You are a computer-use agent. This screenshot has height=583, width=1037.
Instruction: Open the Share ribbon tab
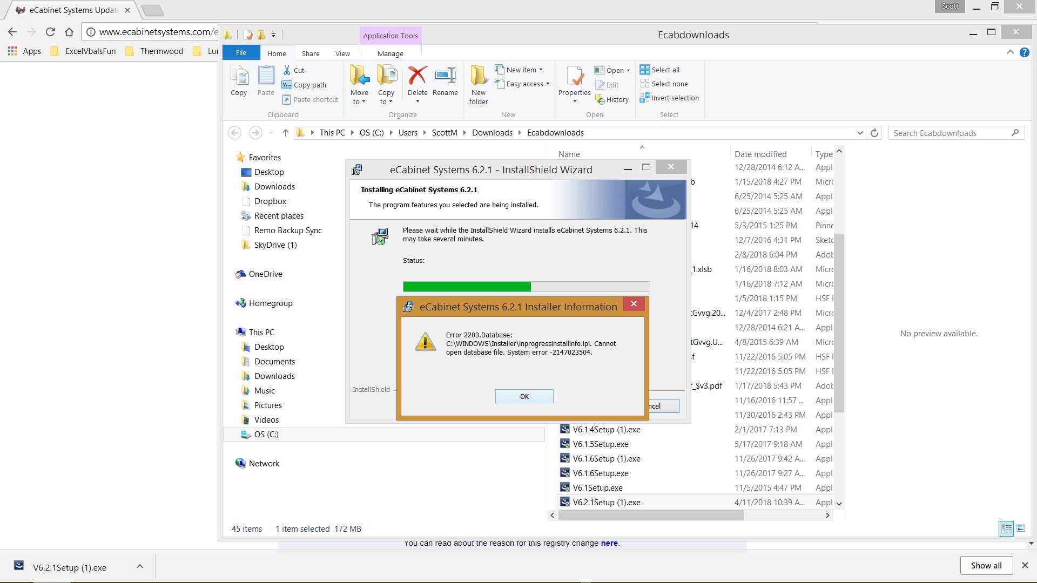[311, 53]
